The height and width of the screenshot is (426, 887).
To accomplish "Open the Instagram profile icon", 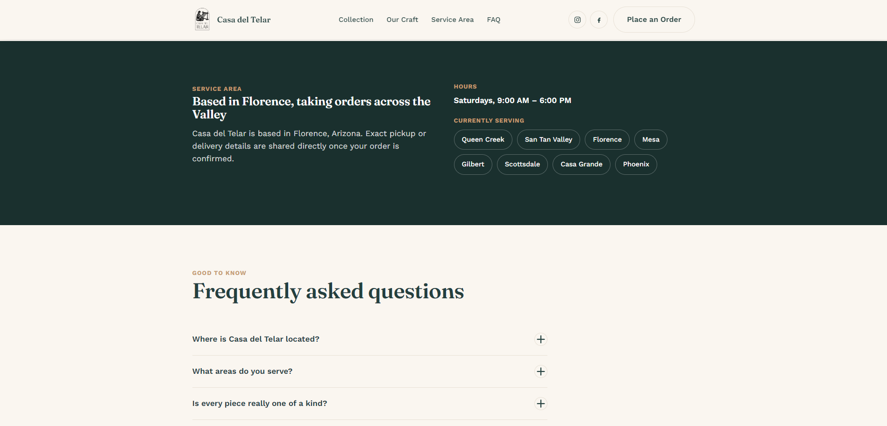I will coord(577,20).
